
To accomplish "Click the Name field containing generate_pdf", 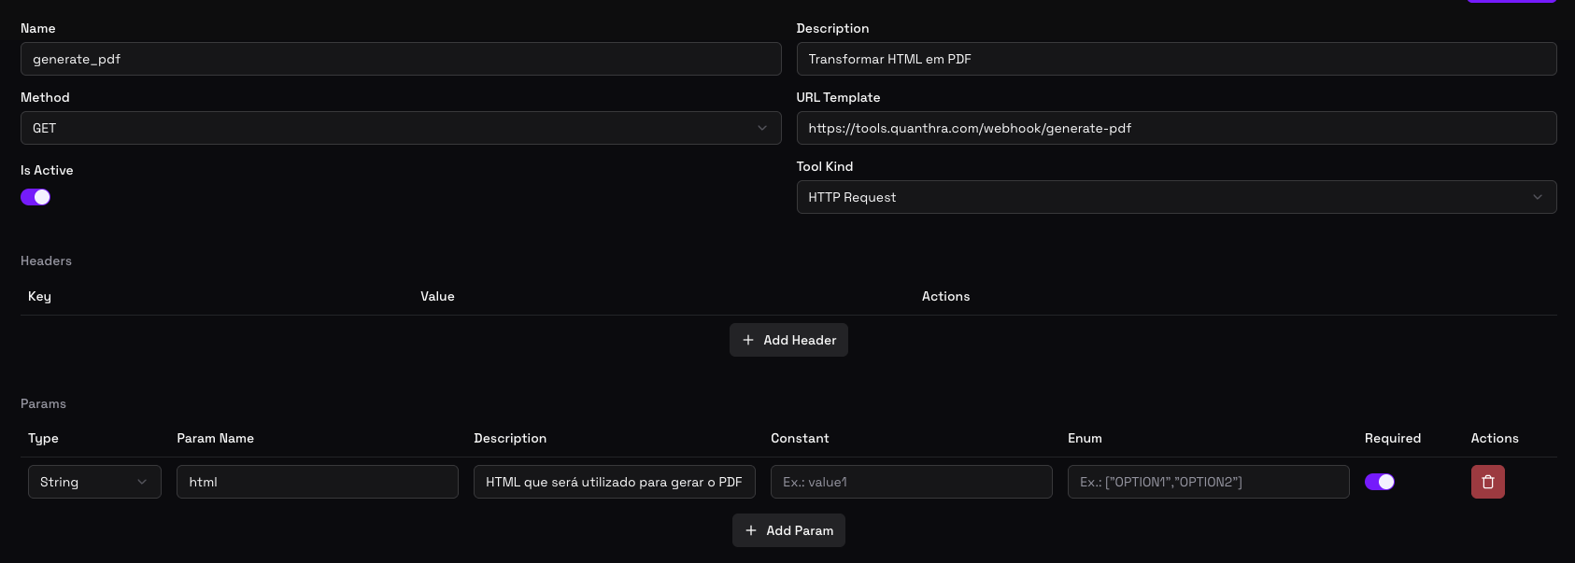I will point(400,59).
